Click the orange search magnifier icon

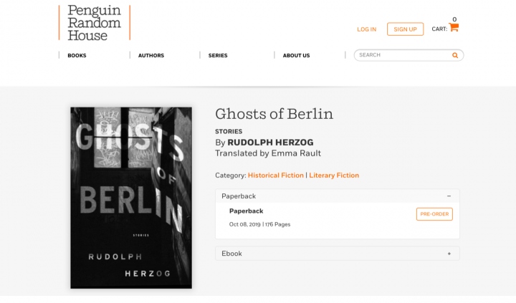pyautogui.click(x=455, y=55)
